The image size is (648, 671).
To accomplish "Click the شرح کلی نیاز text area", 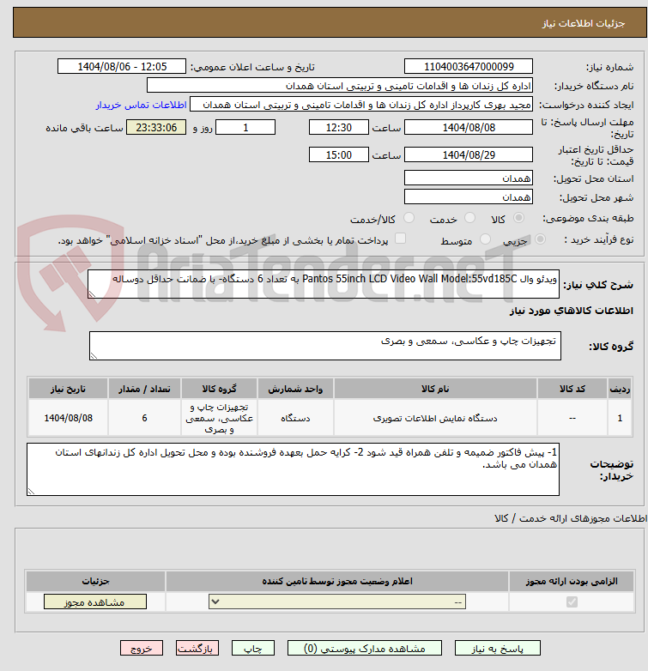I will [x=324, y=284].
